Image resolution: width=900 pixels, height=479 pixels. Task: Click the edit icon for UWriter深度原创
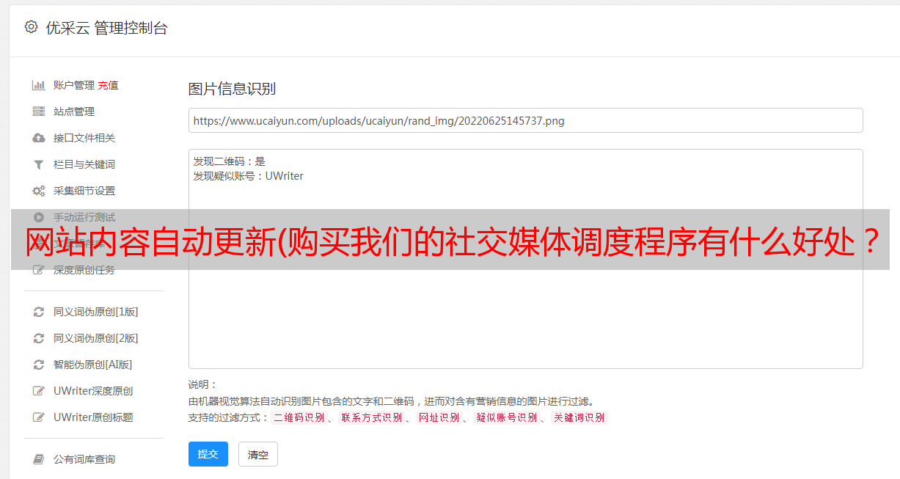coord(39,391)
